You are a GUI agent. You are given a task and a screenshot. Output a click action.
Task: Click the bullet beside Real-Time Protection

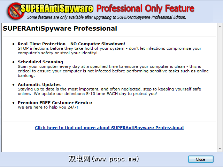click(x=14, y=44)
